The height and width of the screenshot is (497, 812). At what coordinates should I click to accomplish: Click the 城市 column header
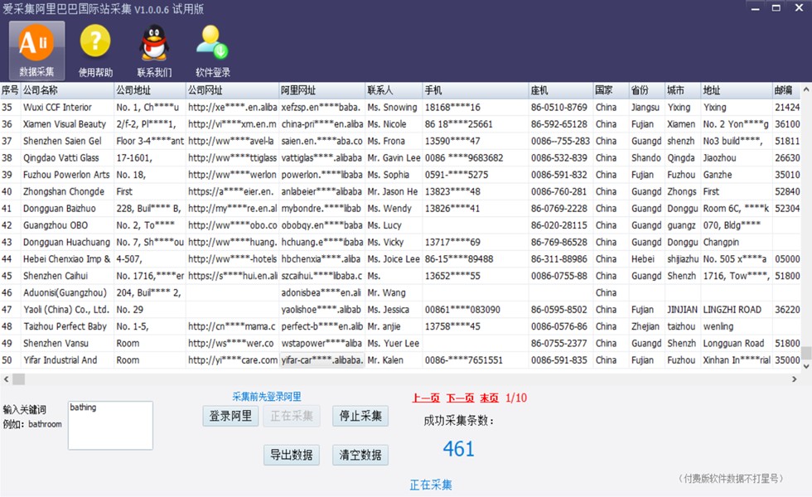(683, 90)
